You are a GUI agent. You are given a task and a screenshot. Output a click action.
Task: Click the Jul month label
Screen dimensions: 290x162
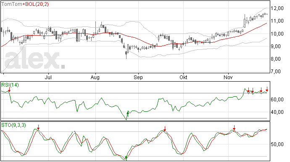pyautogui.click(x=48, y=77)
